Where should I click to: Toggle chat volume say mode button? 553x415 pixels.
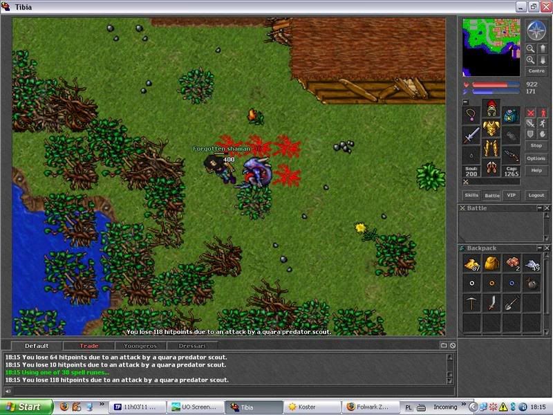[8, 391]
